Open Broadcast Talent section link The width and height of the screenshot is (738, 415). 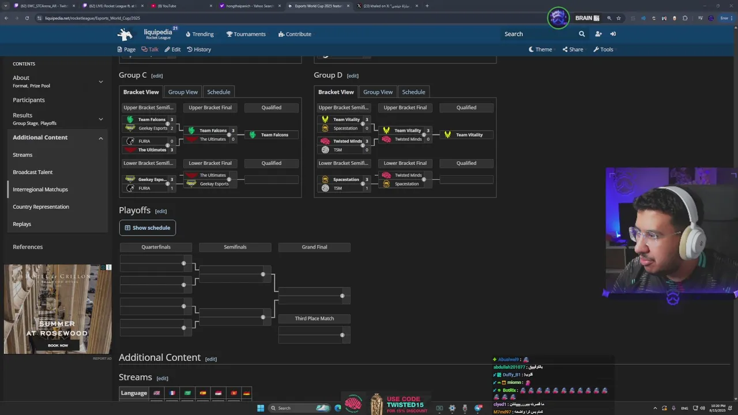(x=33, y=172)
